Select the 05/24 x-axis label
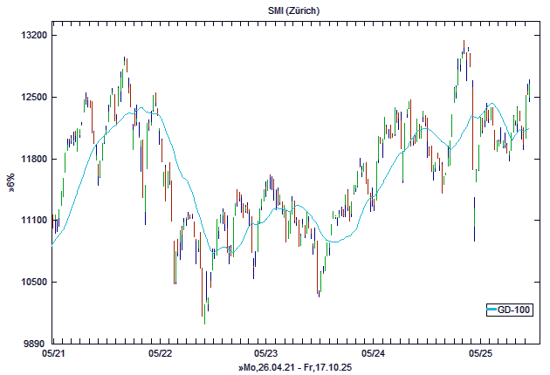Screen dimensions: 550x375 pos(373,354)
